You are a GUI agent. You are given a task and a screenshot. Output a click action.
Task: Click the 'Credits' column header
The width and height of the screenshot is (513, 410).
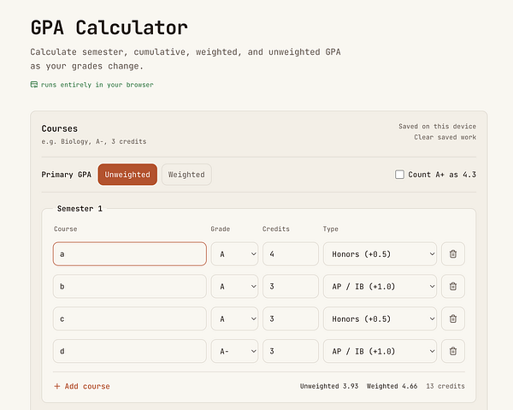pos(276,229)
